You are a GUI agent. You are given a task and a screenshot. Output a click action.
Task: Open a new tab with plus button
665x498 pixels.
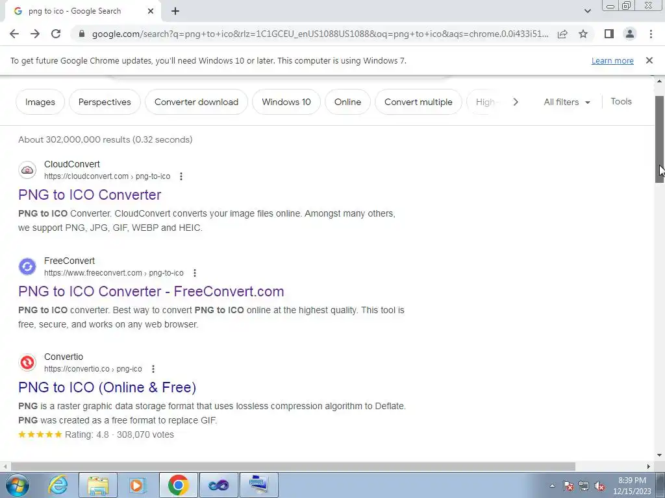click(175, 11)
